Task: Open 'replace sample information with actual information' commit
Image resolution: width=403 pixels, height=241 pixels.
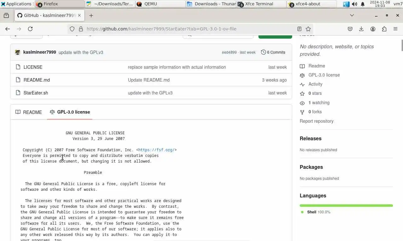Action: (x=177, y=67)
